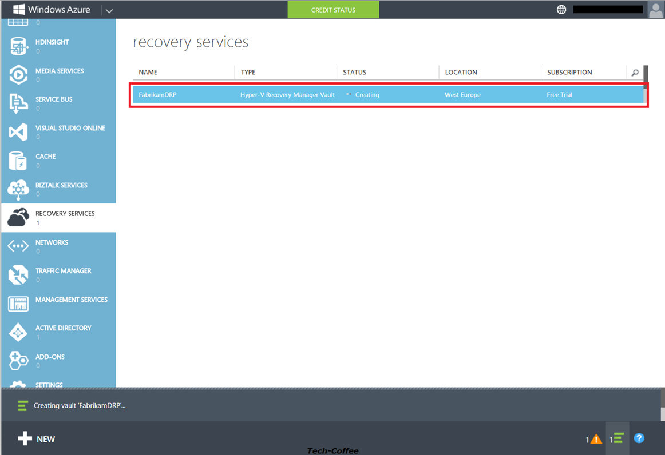Image resolution: width=665 pixels, height=455 pixels.
Task: Click the green progress icon beside Creating vault
Action: pyautogui.click(x=23, y=406)
